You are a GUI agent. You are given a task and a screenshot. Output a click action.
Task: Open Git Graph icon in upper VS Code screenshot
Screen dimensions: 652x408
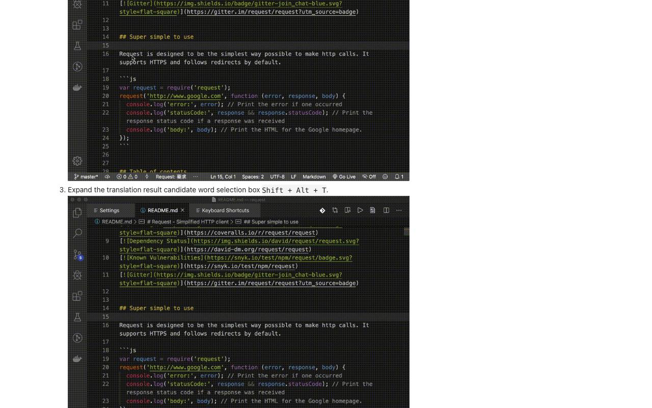(77, 67)
